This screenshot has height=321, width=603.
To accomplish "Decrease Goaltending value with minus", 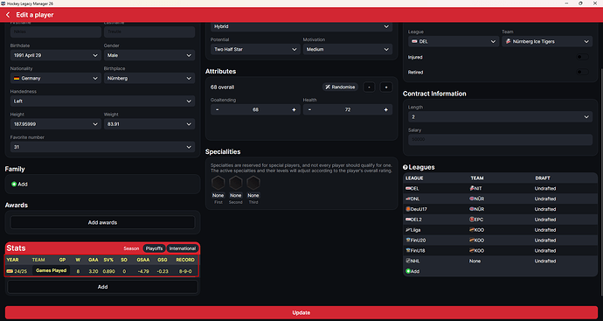I will (218, 109).
